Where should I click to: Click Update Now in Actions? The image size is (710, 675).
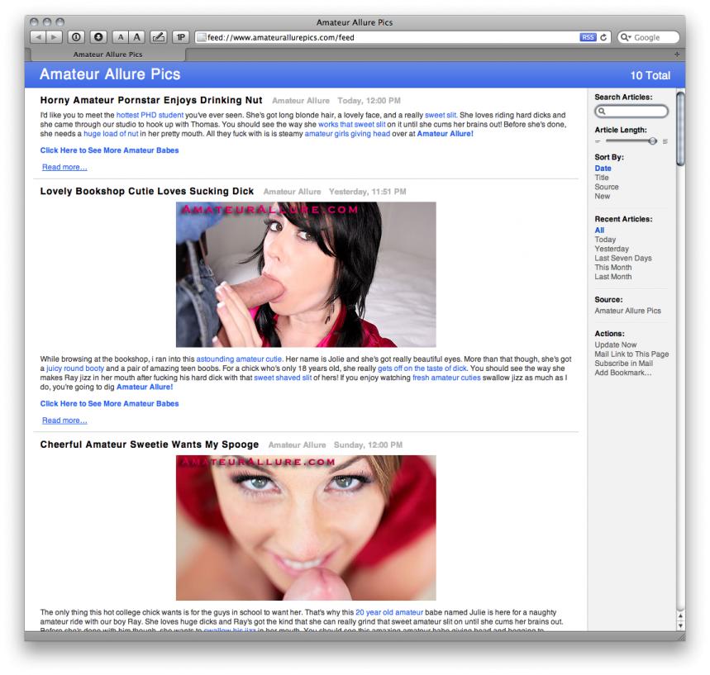[616, 345]
